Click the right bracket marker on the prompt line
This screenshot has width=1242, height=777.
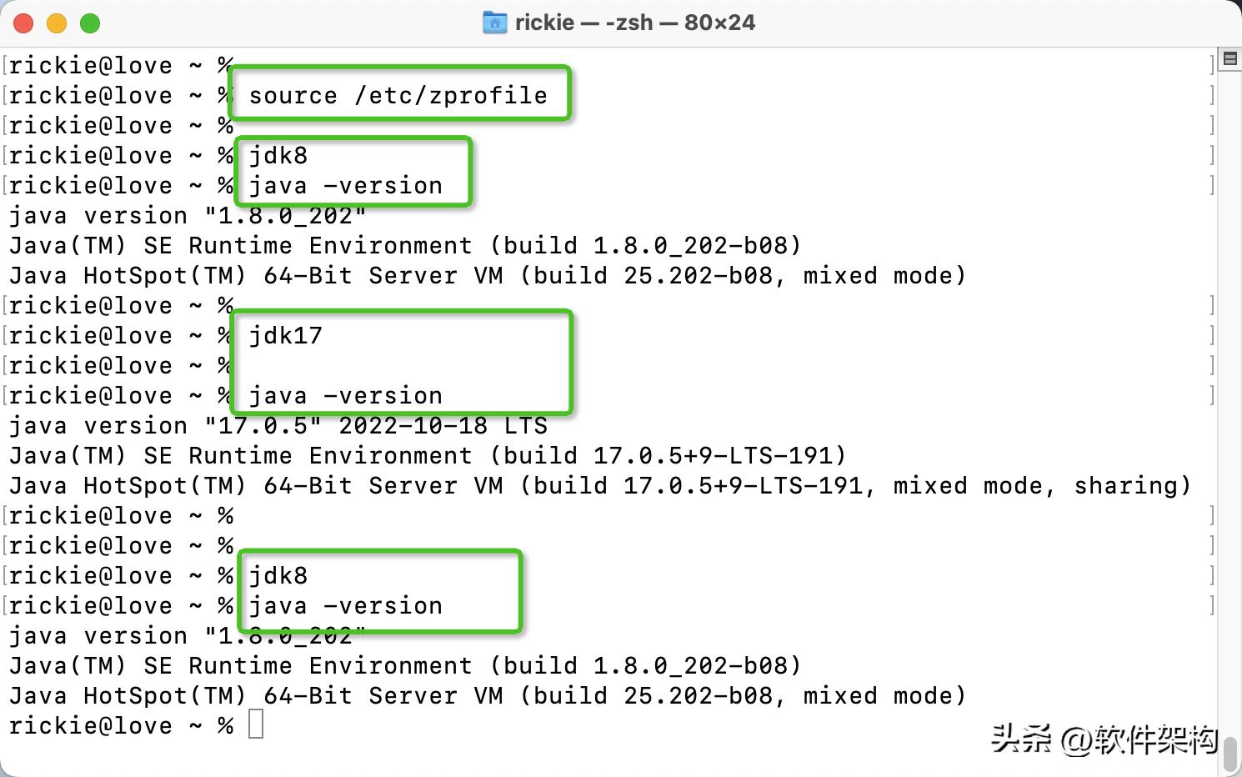point(1211,65)
